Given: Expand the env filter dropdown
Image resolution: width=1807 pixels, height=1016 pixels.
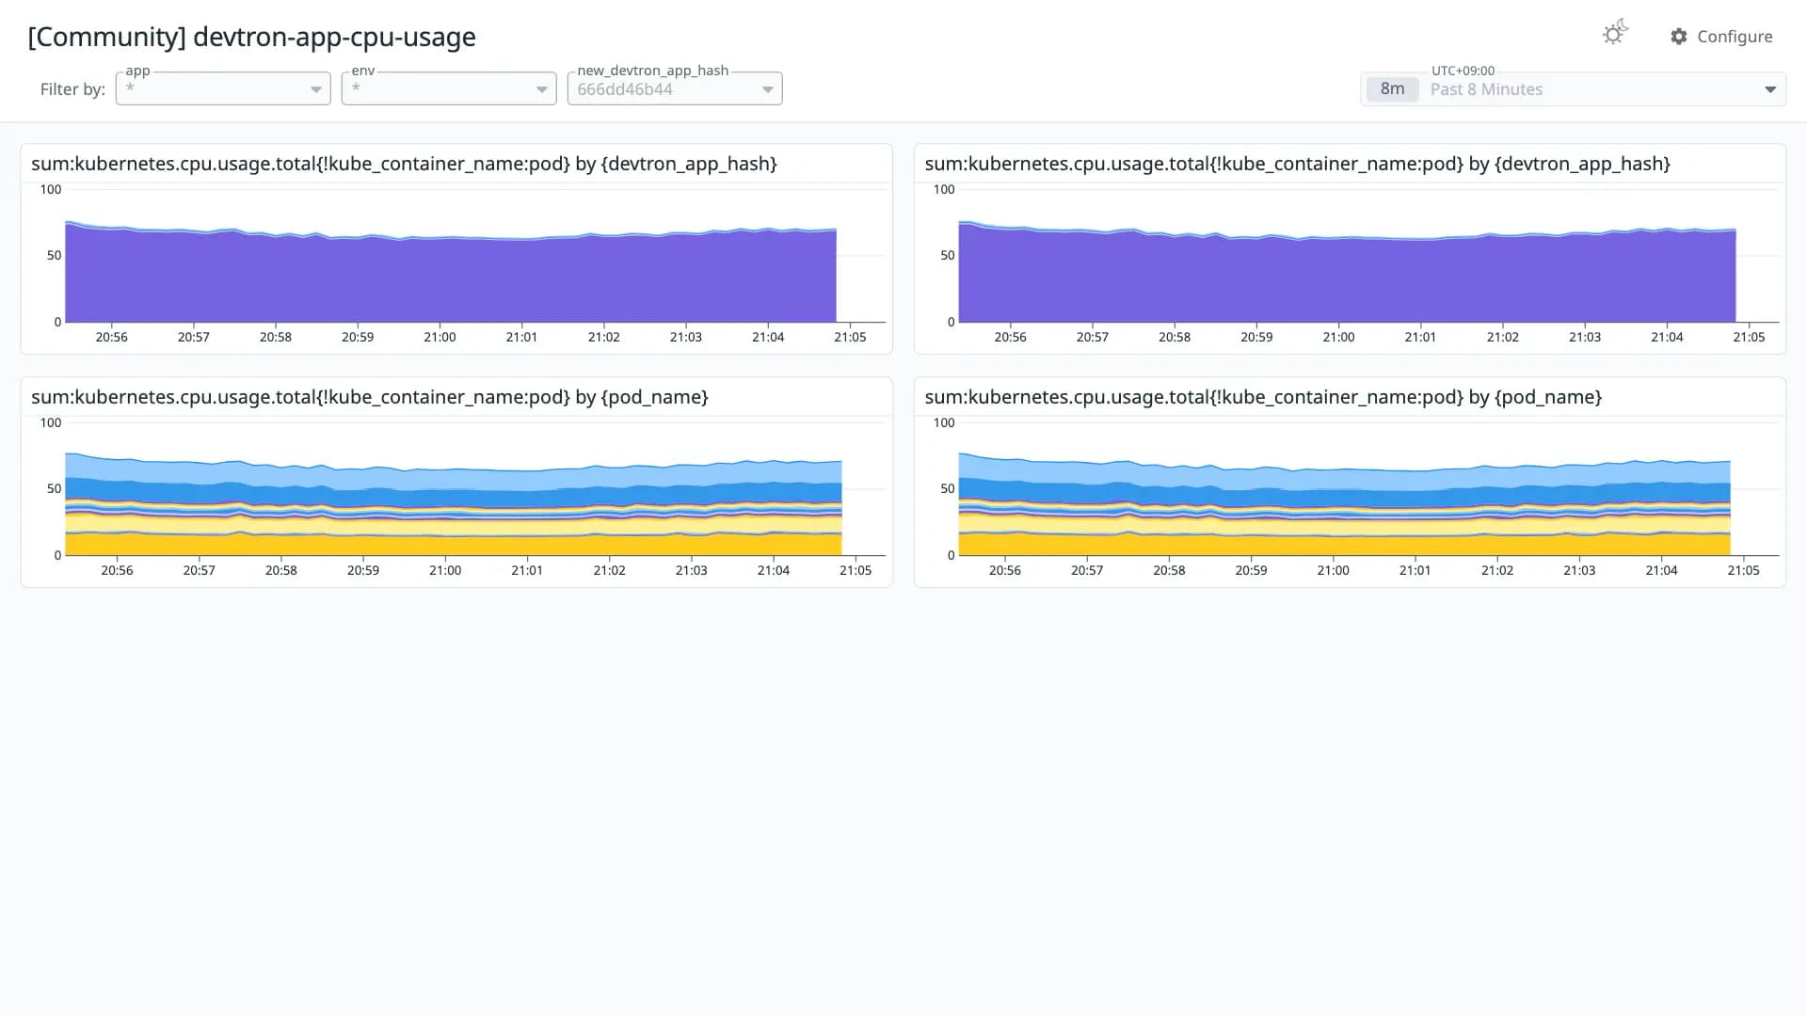Looking at the screenshot, I should coord(449,89).
